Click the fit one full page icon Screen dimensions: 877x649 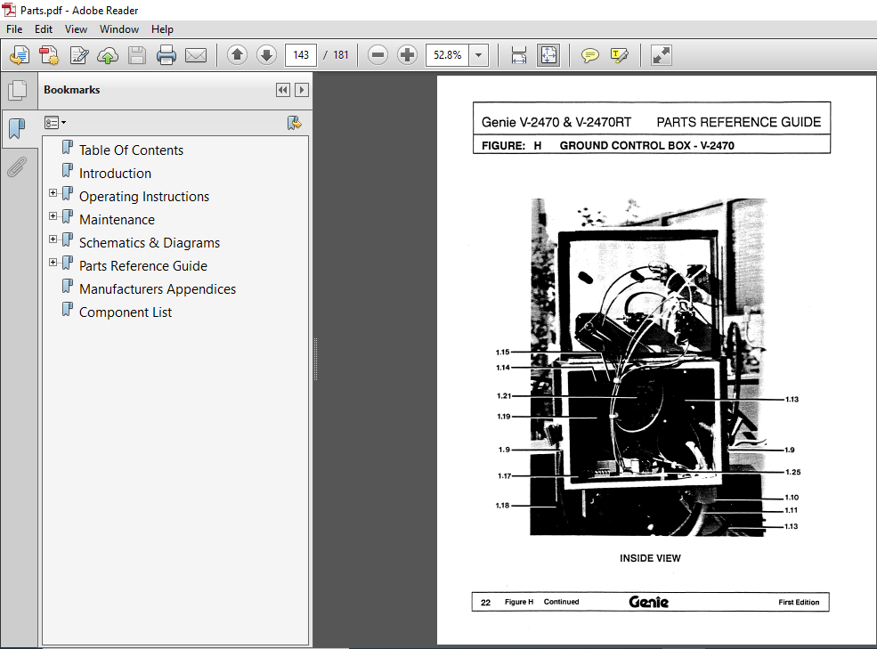[x=548, y=55]
